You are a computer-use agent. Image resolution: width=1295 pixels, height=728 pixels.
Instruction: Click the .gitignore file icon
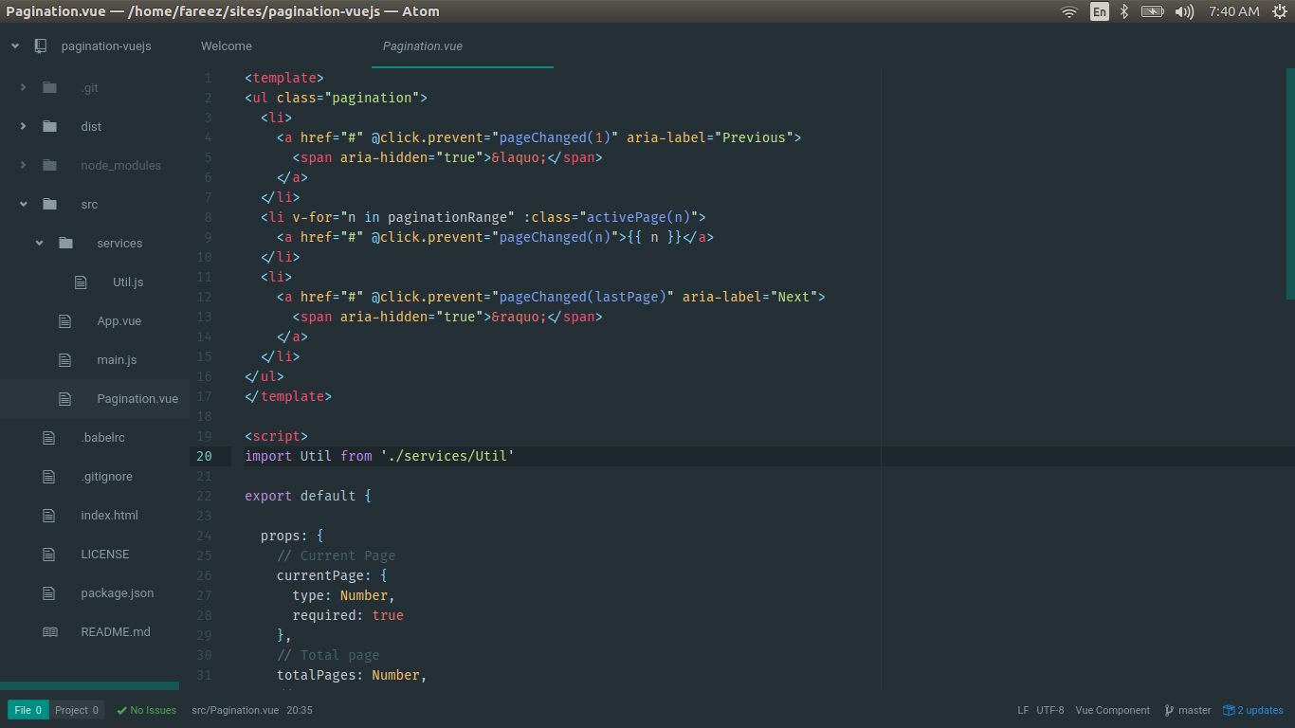49,476
